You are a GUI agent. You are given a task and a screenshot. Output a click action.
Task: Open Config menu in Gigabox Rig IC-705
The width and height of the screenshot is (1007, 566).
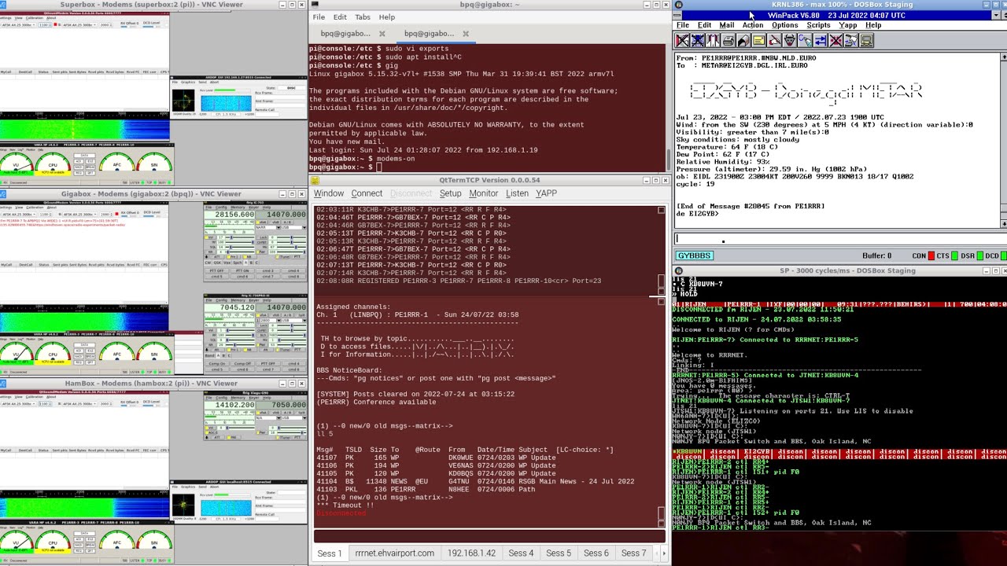point(221,208)
